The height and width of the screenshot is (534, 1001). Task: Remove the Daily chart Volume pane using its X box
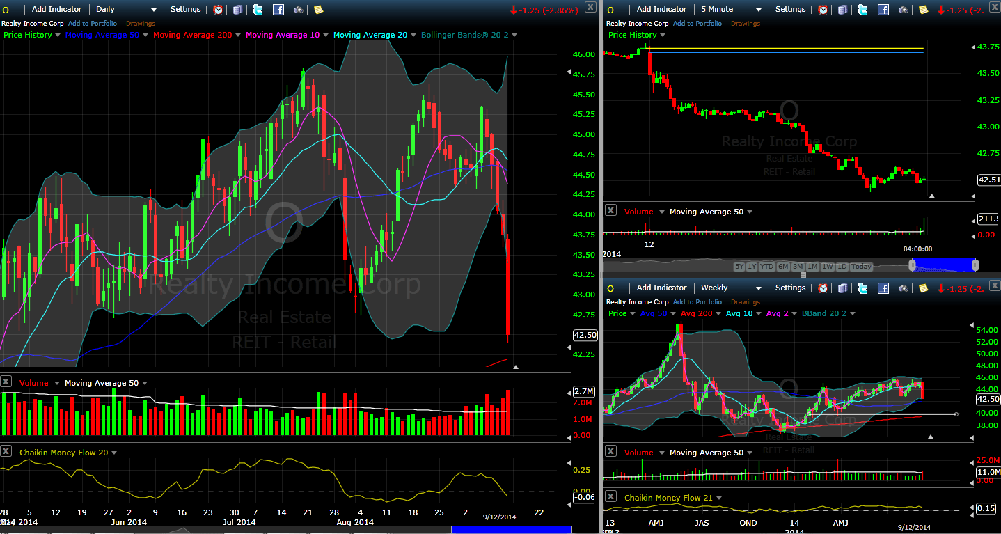(6, 382)
